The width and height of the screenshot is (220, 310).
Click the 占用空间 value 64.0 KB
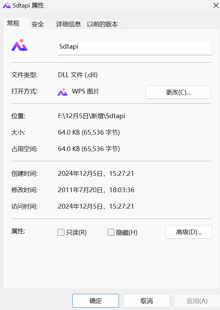[x=89, y=149]
